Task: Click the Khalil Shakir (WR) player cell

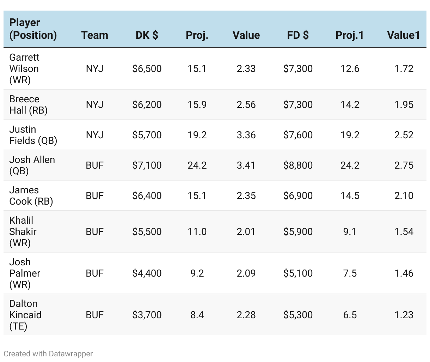Action: point(23,231)
